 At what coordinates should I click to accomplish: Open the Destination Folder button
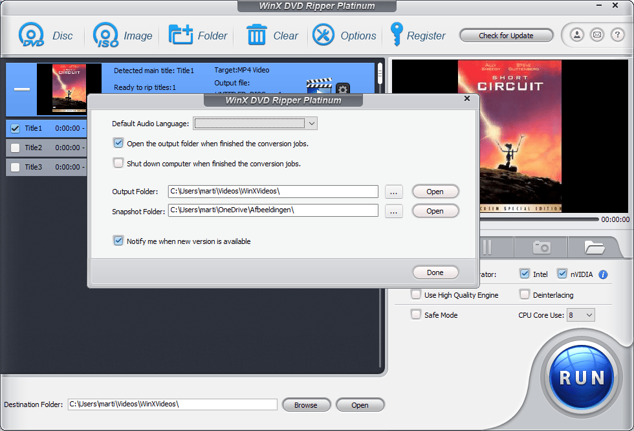click(360, 404)
